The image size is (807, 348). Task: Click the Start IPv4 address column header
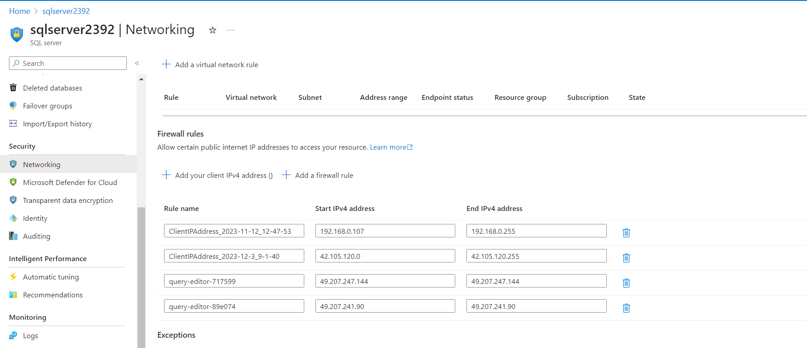coord(345,208)
